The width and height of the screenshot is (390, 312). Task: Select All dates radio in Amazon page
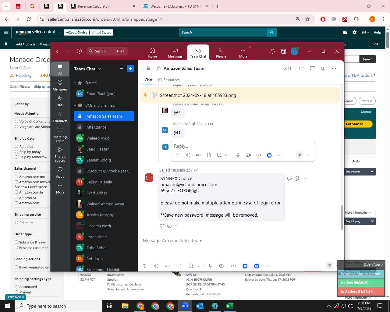pyautogui.click(x=16, y=146)
